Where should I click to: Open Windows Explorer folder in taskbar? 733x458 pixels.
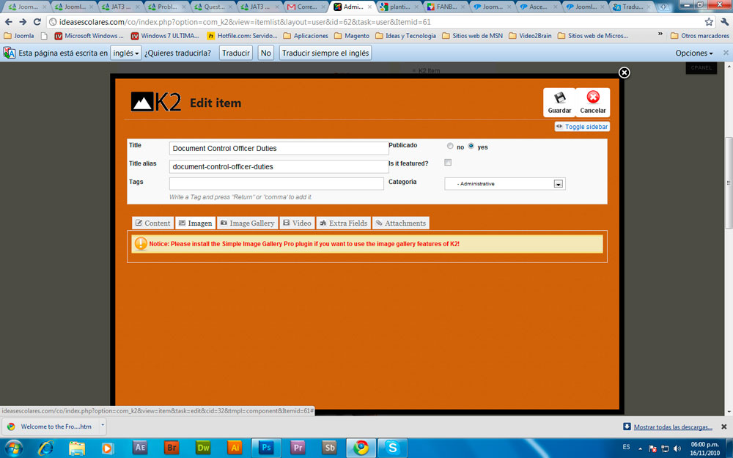coord(77,448)
